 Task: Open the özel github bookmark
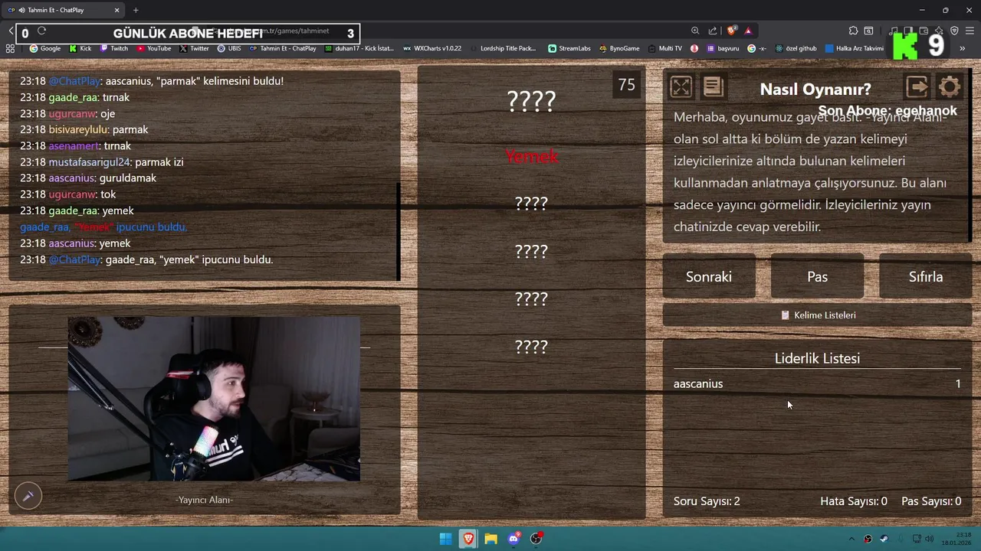[x=796, y=48]
